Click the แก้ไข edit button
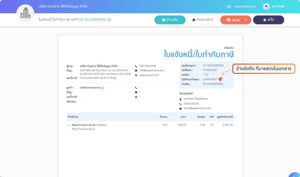Image resolution: width=300 pixels, height=177 pixels. (x=269, y=20)
